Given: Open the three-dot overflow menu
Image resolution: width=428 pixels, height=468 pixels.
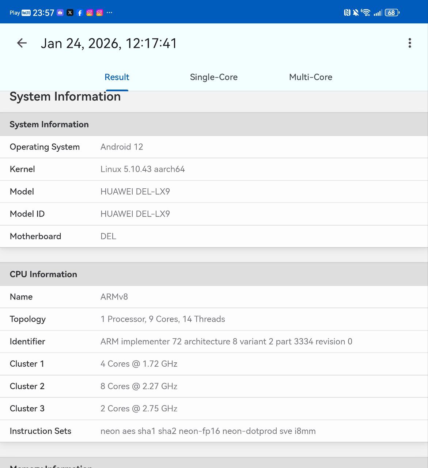Looking at the screenshot, I should coord(410,43).
